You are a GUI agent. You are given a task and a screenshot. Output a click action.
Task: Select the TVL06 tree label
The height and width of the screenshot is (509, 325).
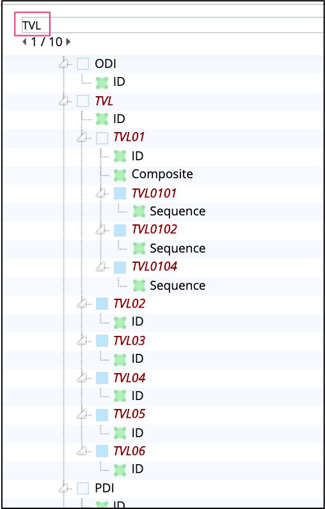[x=129, y=451]
